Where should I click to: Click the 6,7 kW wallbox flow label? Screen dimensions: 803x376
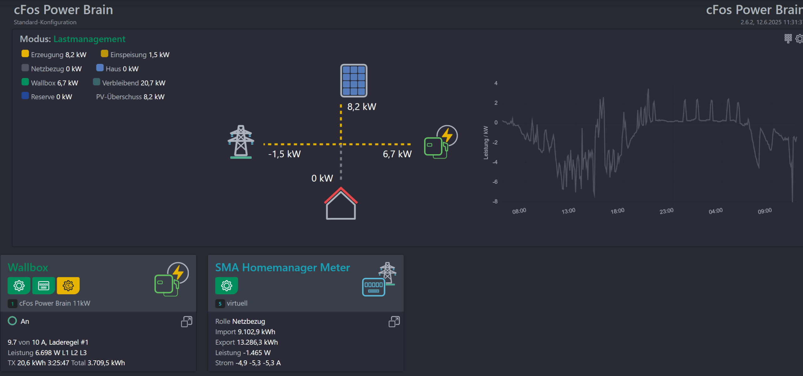397,154
